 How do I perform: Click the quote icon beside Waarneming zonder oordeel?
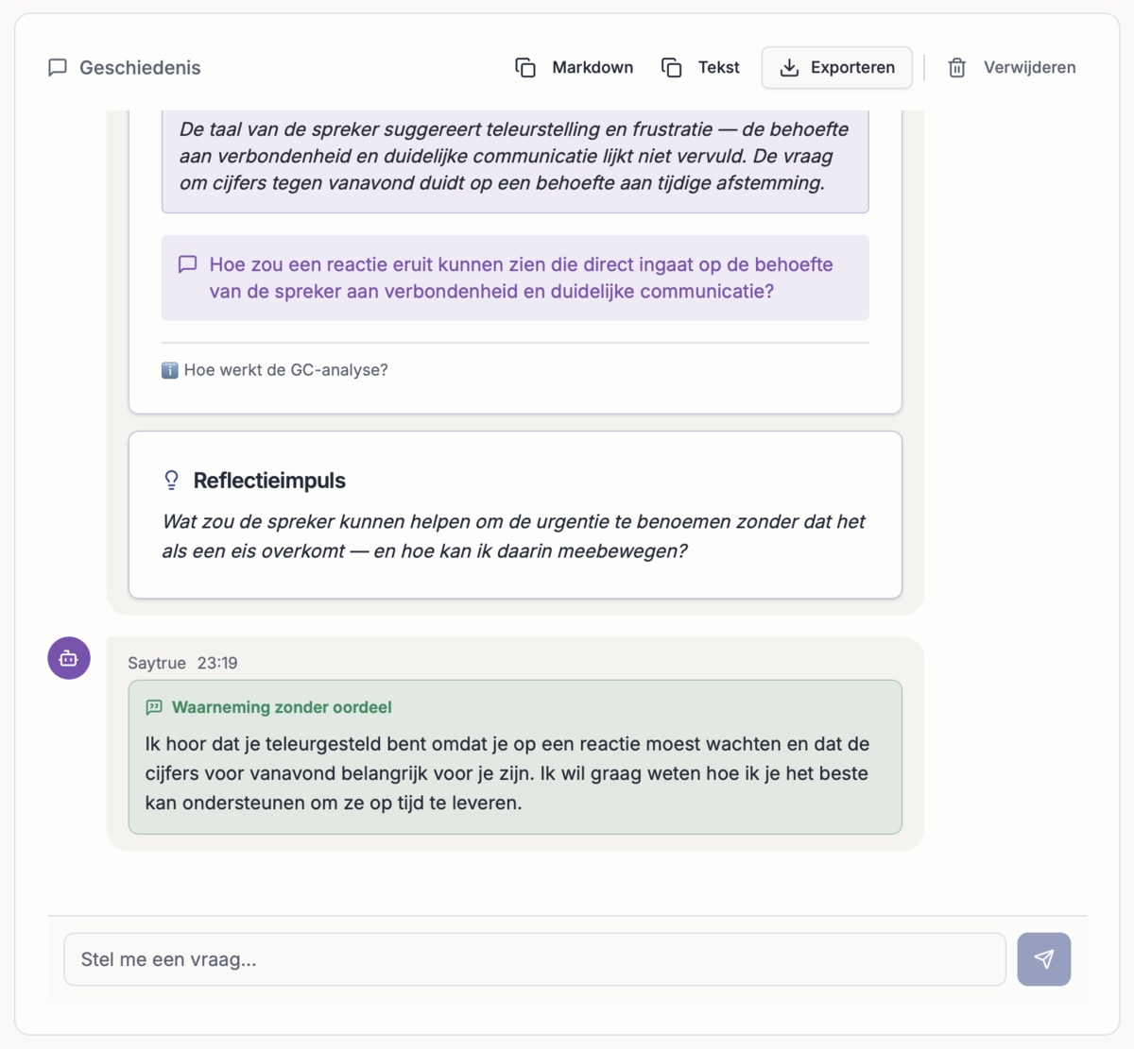(x=154, y=707)
